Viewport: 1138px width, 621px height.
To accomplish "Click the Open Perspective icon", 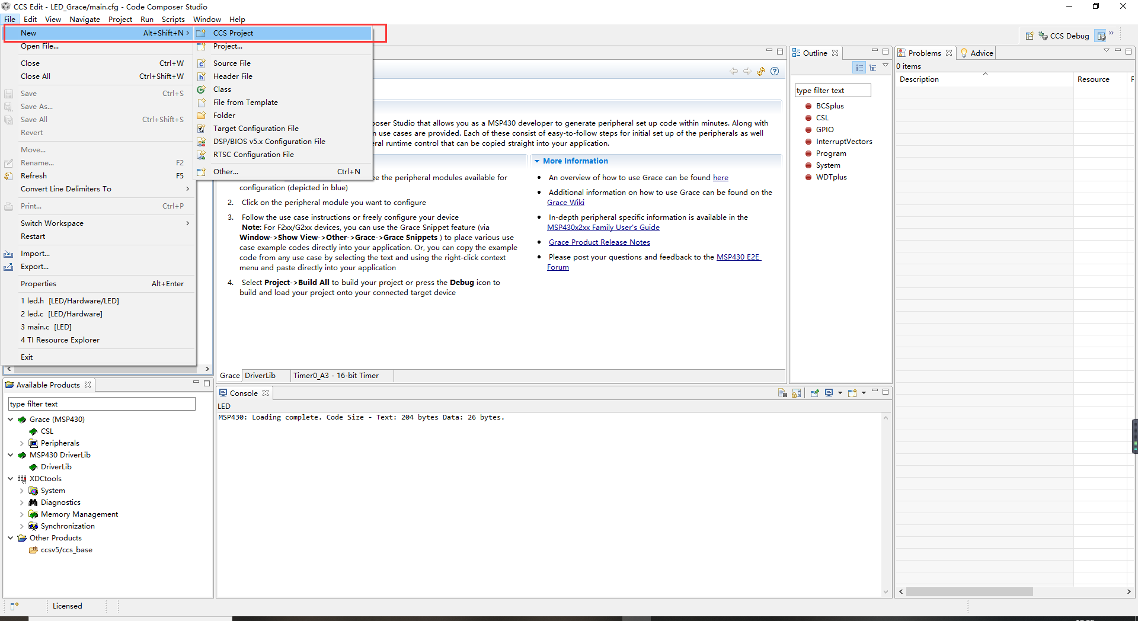I will tap(1030, 36).
